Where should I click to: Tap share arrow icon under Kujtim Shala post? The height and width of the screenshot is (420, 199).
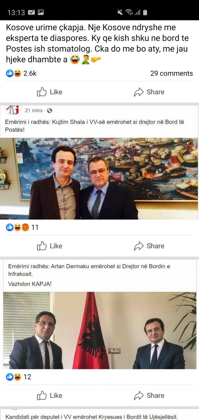[x=139, y=246]
